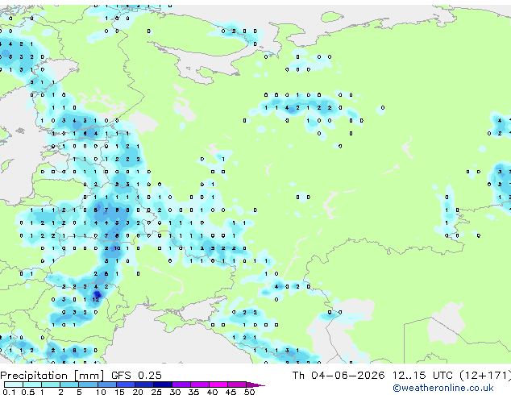Select the 35–40 mm legend color swatch
The width and height of the screenshot is (511, 395).
200,385
